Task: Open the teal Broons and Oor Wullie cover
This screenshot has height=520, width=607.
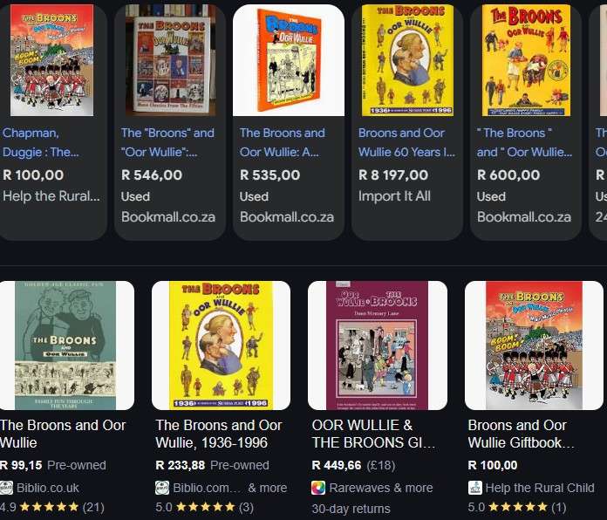Action: click(65, 346)
